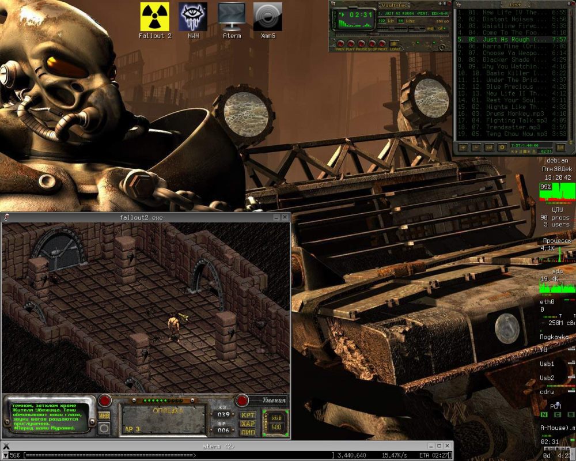Viewport: 576px width, 461px height.
Task: Click the green Fallout message log display
Action: click(x=50, y=417)
